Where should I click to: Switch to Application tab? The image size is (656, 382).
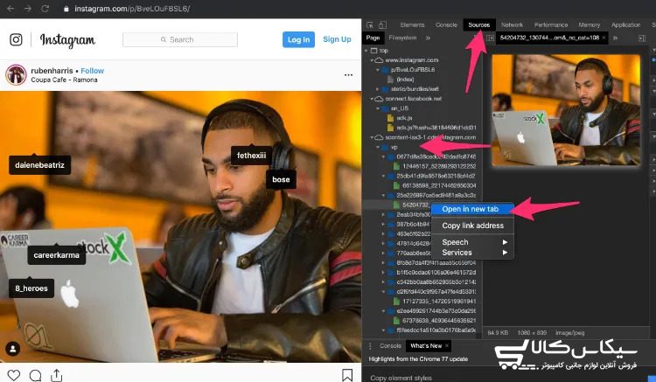point(626,25)
